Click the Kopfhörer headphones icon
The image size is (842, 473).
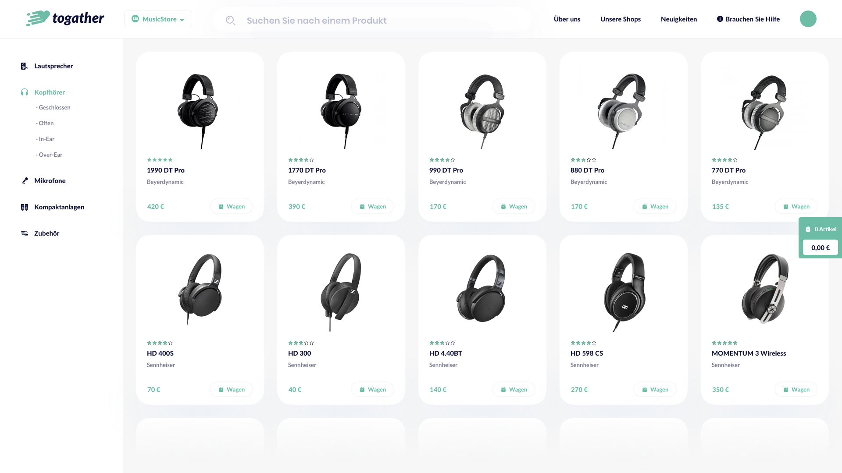pos(25,92)
